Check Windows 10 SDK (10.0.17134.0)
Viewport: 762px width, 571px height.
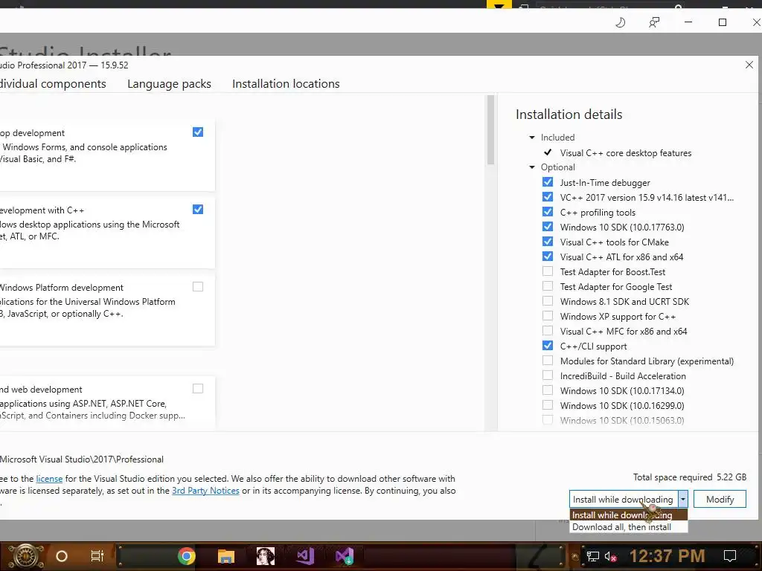548,390
